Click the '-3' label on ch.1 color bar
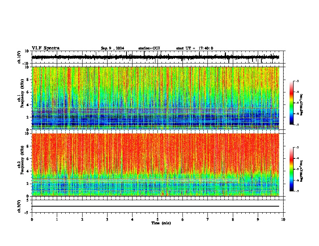Image resolution: width=319 pixels, height=246 pixels. click(x=297, y=81)
